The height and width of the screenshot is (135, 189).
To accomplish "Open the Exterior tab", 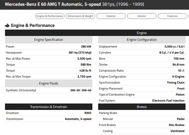I will pos(111,16).
